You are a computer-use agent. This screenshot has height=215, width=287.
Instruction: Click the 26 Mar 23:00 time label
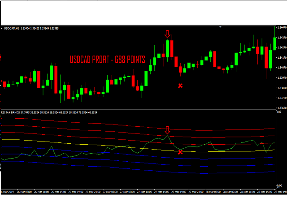point(93,192)
